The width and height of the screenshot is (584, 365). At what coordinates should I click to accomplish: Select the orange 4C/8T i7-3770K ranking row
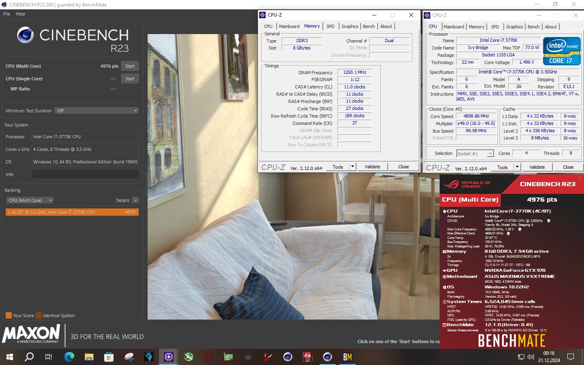tap(72, 212)
